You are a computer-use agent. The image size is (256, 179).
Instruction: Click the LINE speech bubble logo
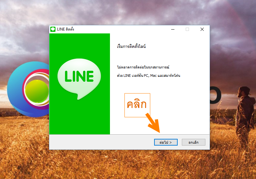(79, 79)
